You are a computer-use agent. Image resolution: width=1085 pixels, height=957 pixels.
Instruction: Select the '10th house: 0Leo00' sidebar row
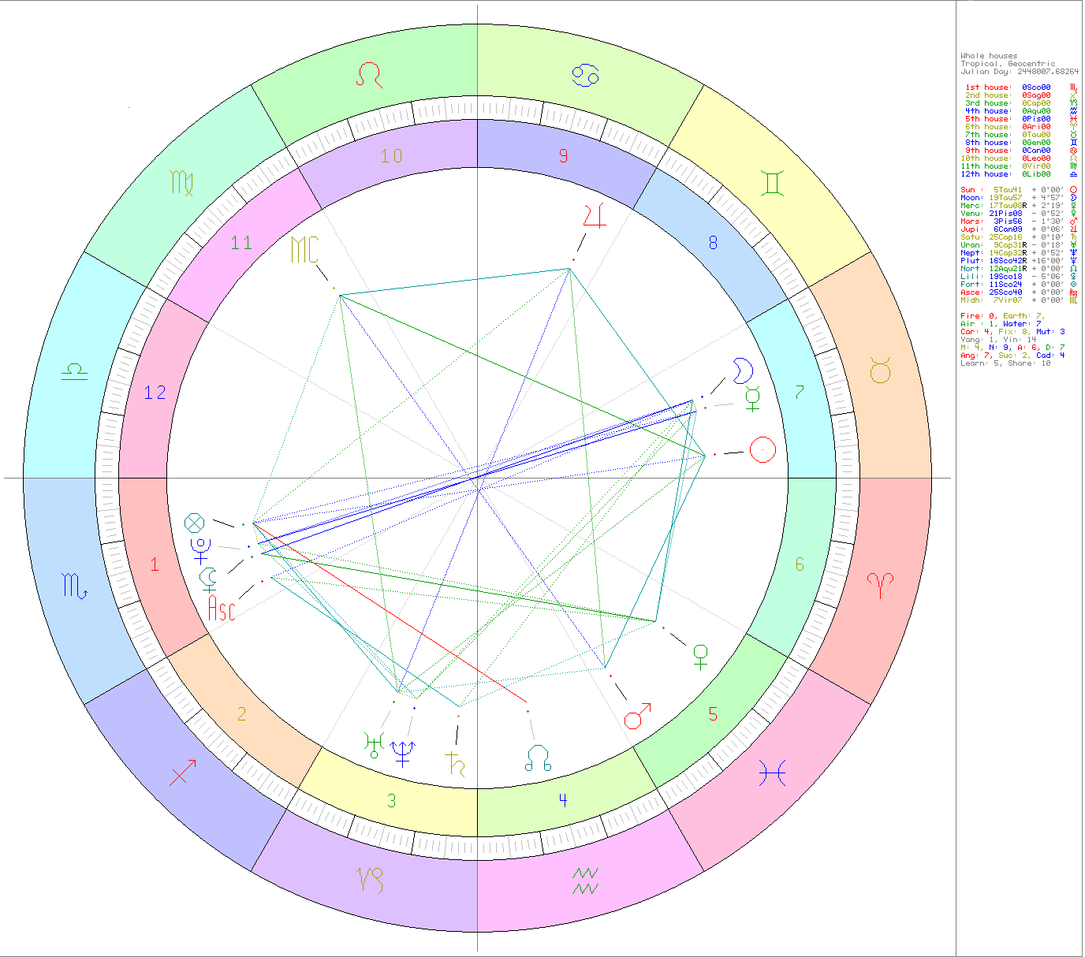pos(1020,158)
